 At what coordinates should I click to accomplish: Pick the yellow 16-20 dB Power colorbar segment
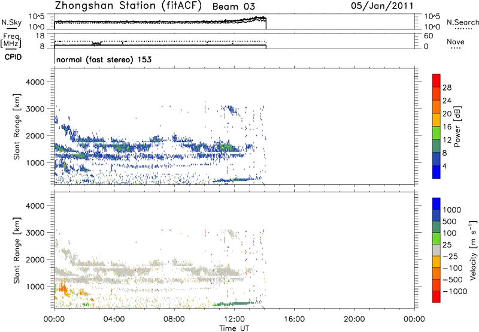436,120
